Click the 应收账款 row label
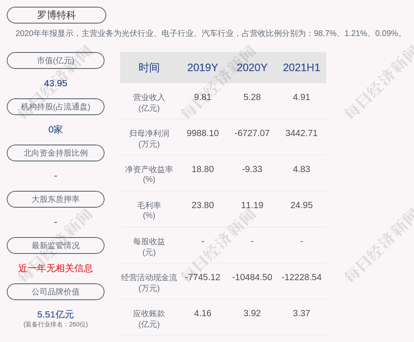This screenshot has width=414, height=342. pyautogui.click(x=149, y=318)
